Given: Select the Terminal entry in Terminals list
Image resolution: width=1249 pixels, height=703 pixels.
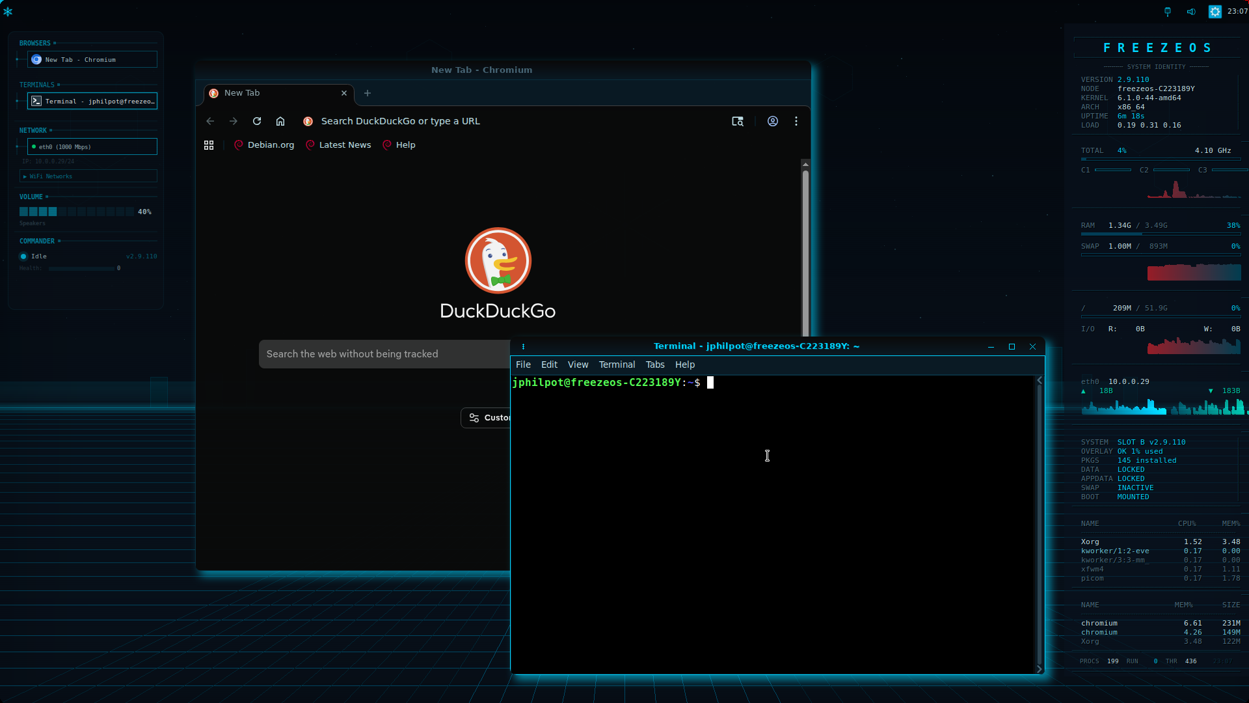Looking at the screenshot, I should (x=92, y=101).
